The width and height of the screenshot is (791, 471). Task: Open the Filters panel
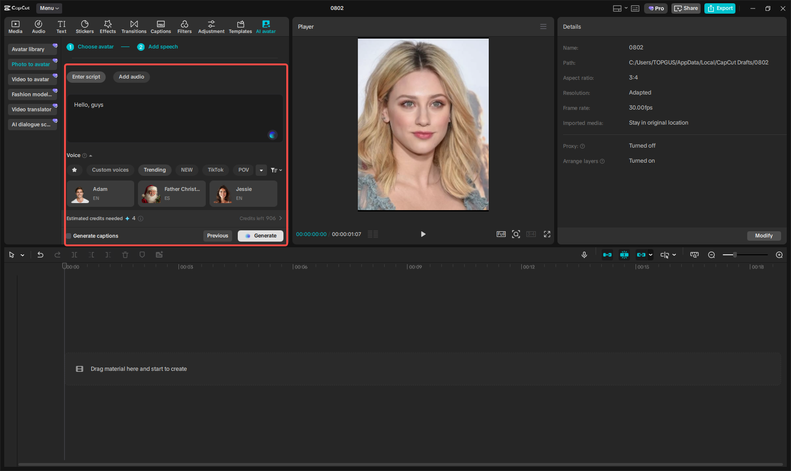[x=185, y=26]
